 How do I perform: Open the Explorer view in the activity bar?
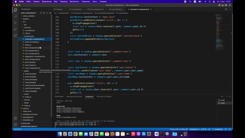pyautogui.click(x=15, y=10)
